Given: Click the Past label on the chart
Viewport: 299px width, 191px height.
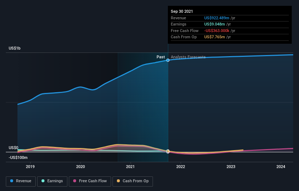Looking at the screenshot, I should click(161, 57).
